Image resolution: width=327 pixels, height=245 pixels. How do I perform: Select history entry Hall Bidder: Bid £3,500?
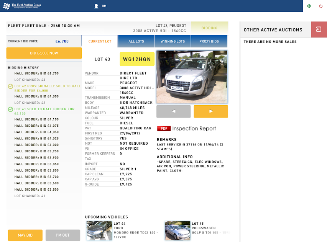(x=36, y=189)
